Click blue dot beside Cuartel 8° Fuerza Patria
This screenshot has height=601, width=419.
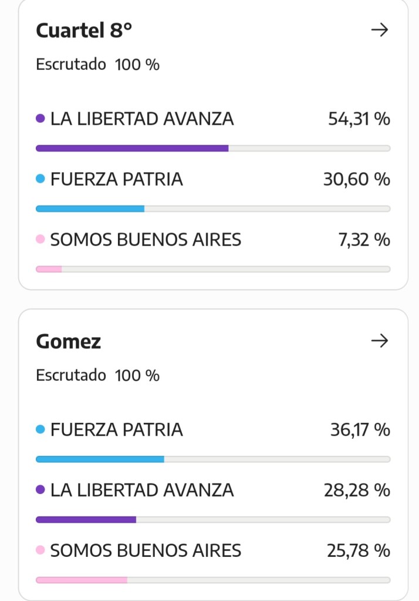[x=40, y=179]
